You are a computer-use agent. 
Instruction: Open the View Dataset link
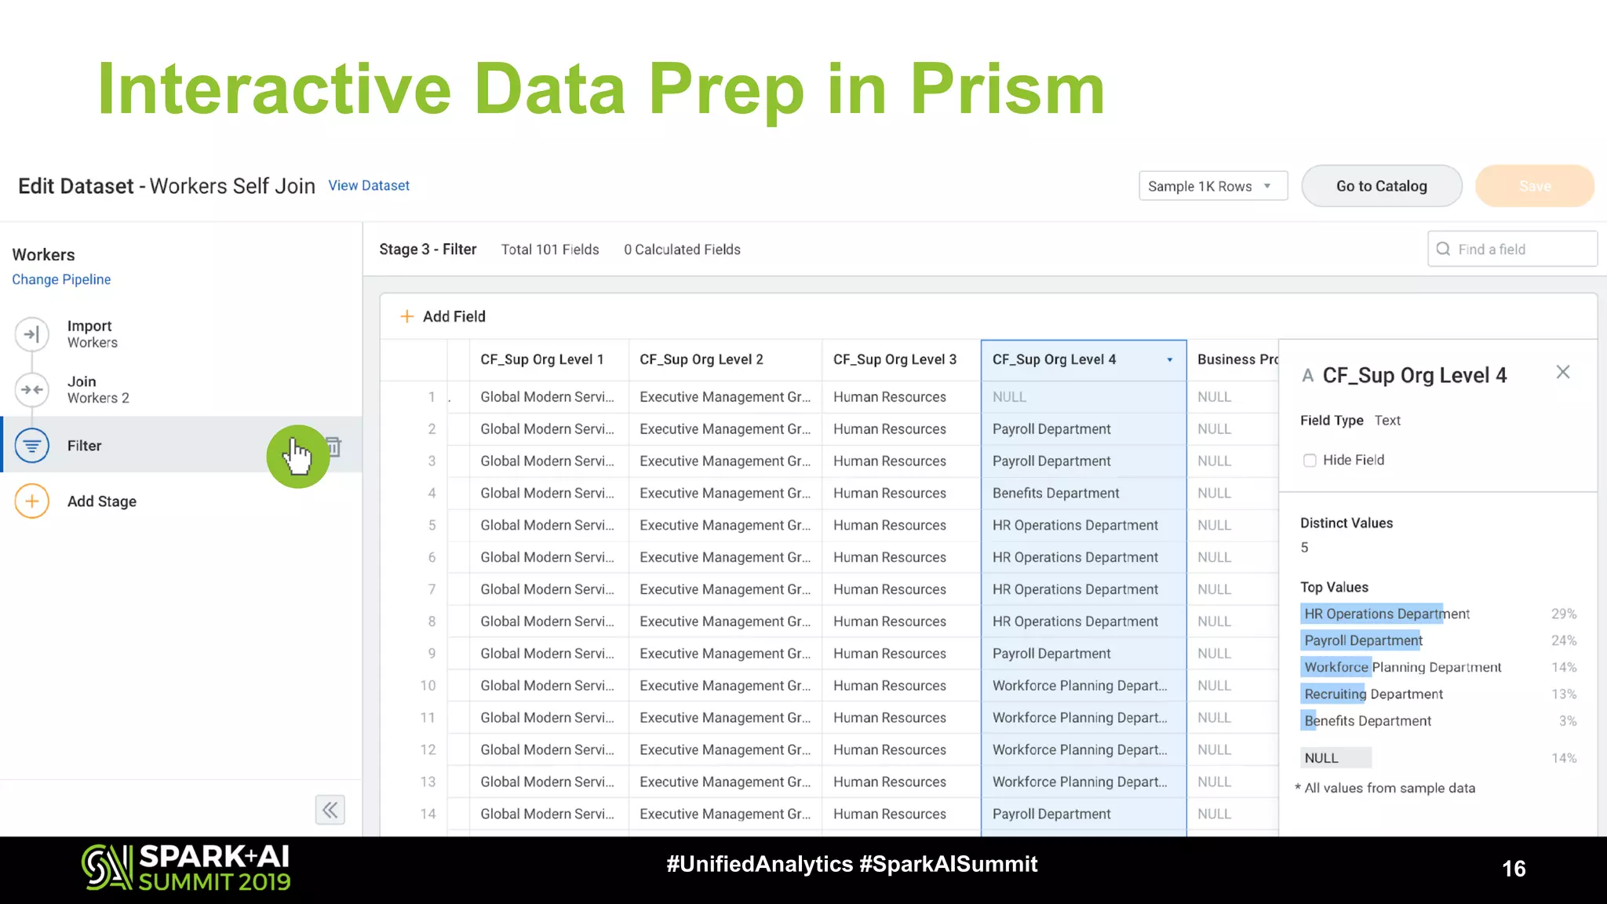(x=369, y=185)
